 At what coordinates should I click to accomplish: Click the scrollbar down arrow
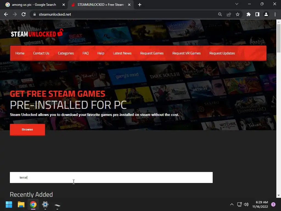(279, 195)
